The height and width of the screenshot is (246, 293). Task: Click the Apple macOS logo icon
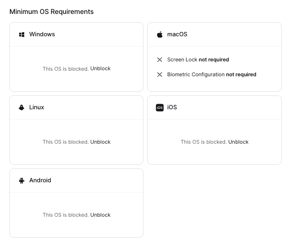point(160,34)
